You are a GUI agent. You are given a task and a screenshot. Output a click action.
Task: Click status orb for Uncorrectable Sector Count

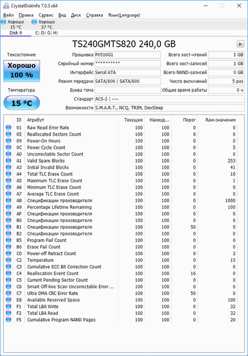coord(8,154)
